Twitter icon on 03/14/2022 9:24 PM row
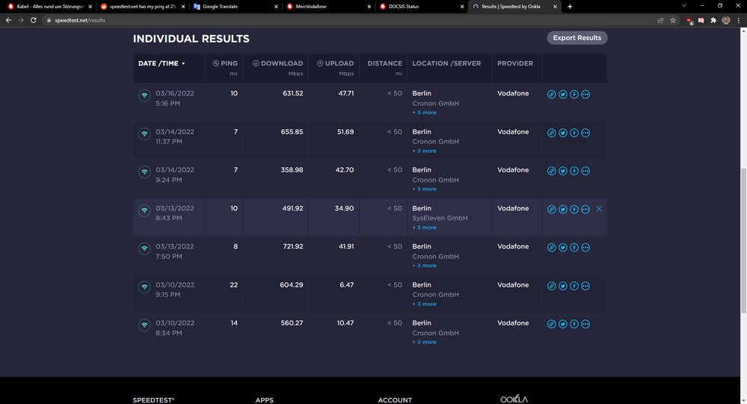Viewport: 747px width, 404px height. (562, 171)
